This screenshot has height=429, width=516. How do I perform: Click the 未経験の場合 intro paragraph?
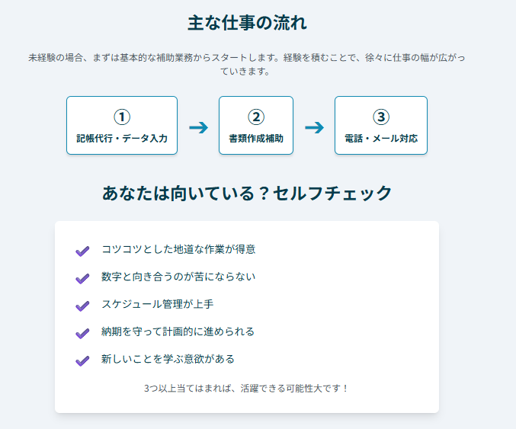click(247, 65)
